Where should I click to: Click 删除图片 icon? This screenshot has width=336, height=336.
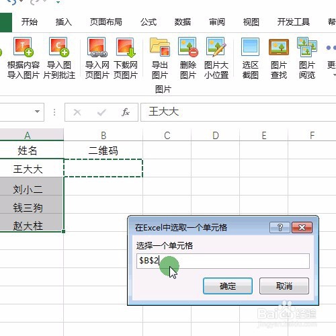click(x=188, y=47)
